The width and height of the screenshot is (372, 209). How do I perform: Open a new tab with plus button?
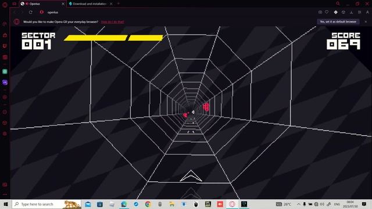(119, 3)
